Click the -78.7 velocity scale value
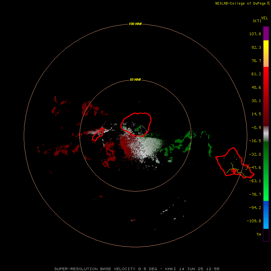The image size is (271, 271). (255, 195)
